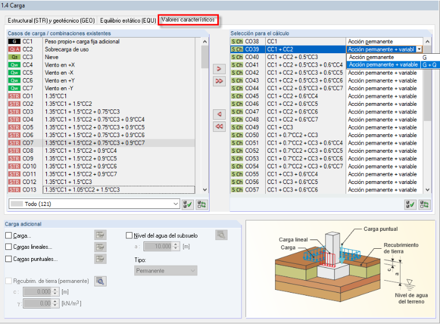Viewport: 440px width, 324px height.
Task: Open the earth cover library magnifier icon
Action: [x=100, y=281]
